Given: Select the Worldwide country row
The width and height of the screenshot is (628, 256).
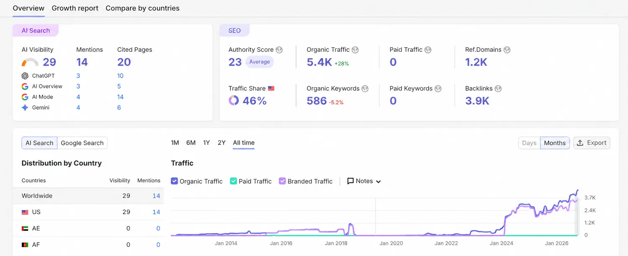Looking at the screenshot, I should point(88,196).
